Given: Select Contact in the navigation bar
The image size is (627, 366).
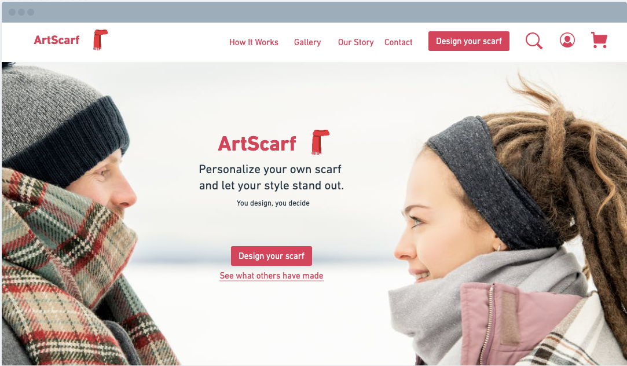Looking at the screenshot, I should 398,42.
